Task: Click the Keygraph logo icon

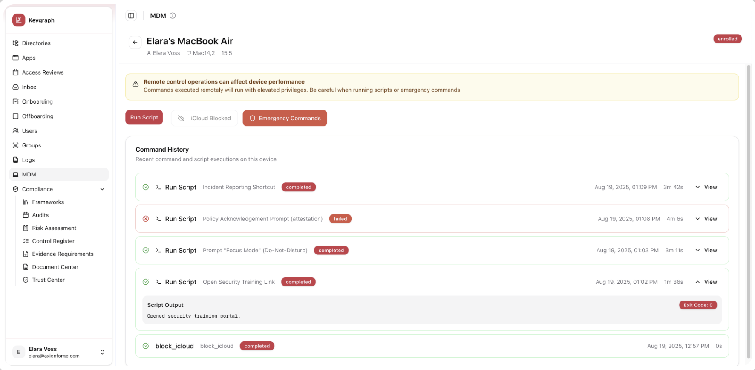Action: tap(19, 20)
